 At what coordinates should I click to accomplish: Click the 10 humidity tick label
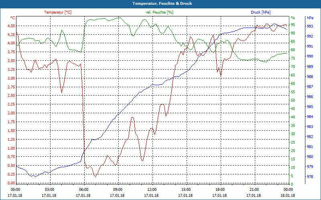[293, 167]
